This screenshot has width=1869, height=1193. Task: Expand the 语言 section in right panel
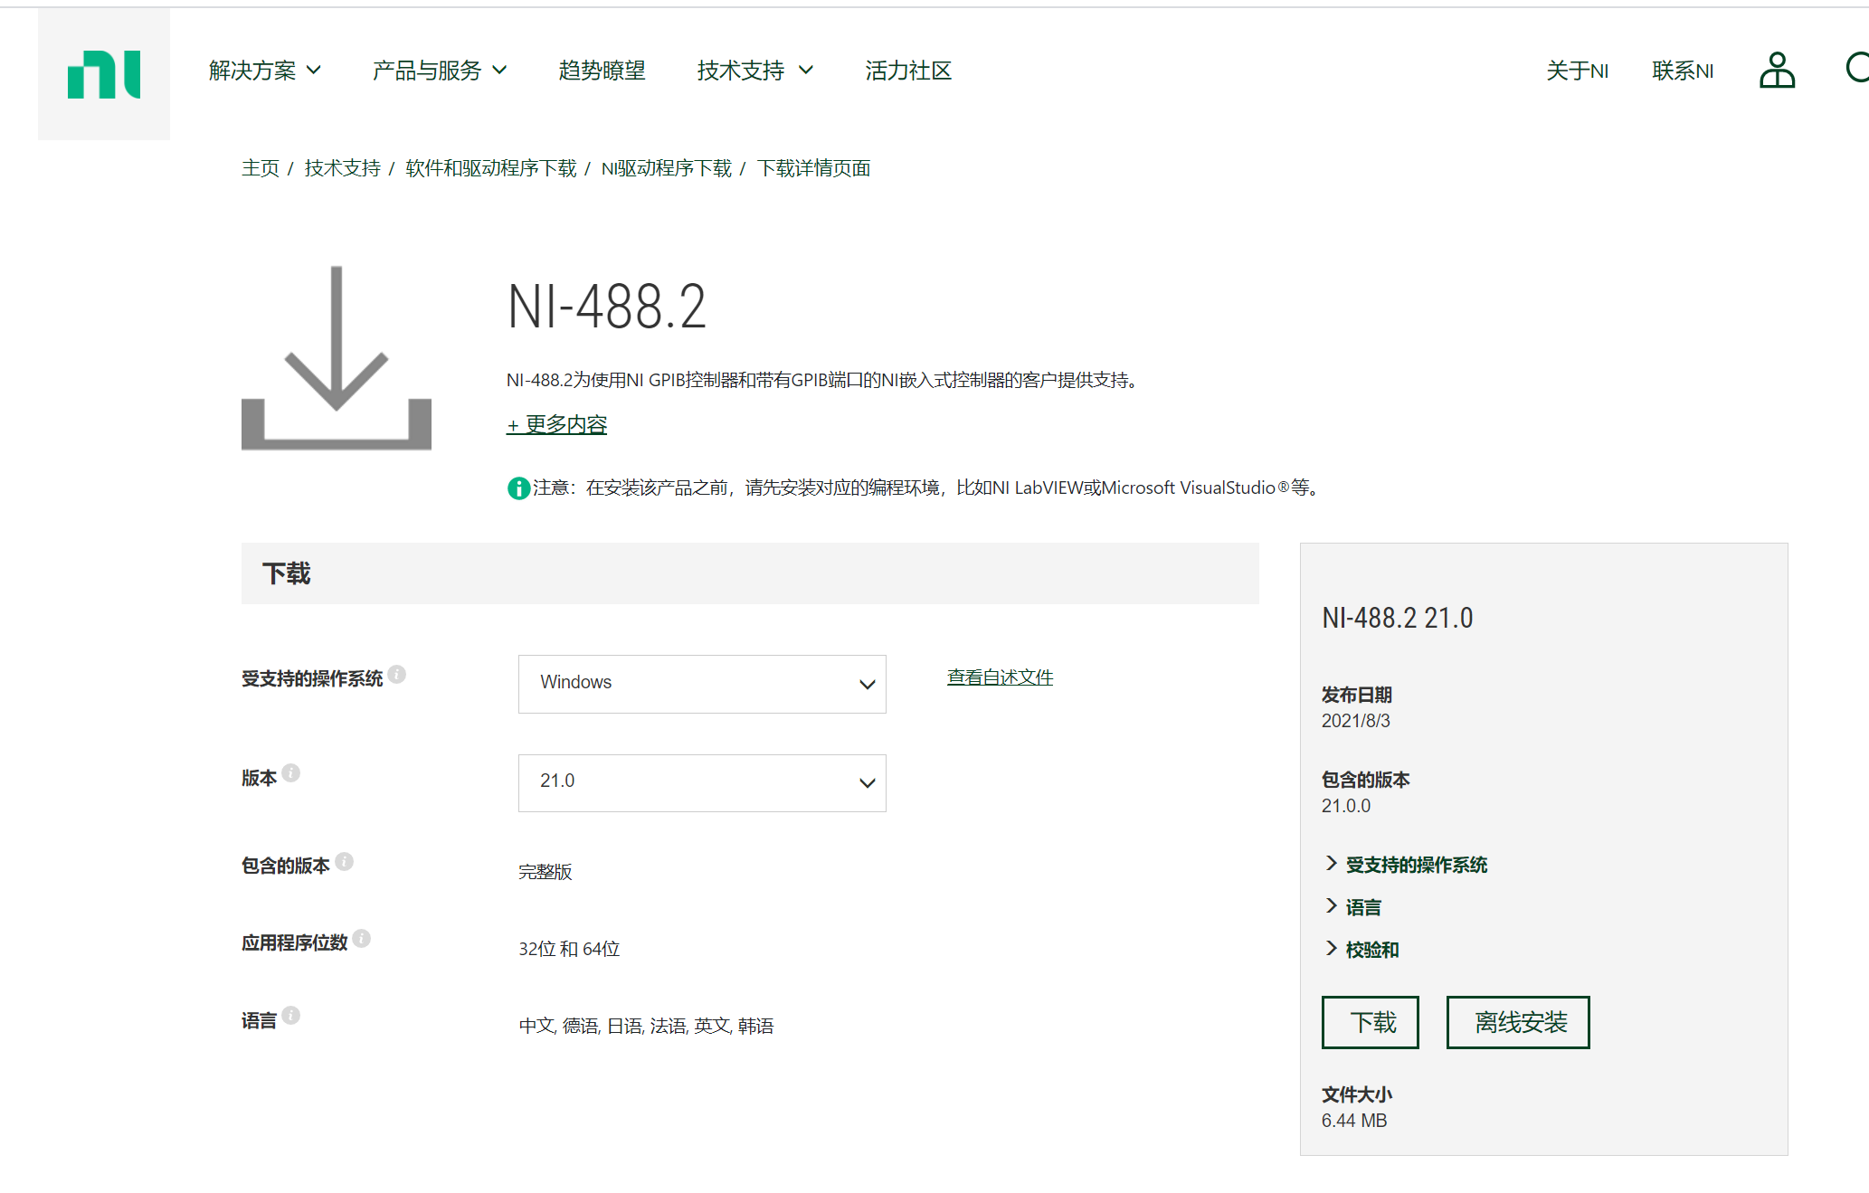(1362, 906)
